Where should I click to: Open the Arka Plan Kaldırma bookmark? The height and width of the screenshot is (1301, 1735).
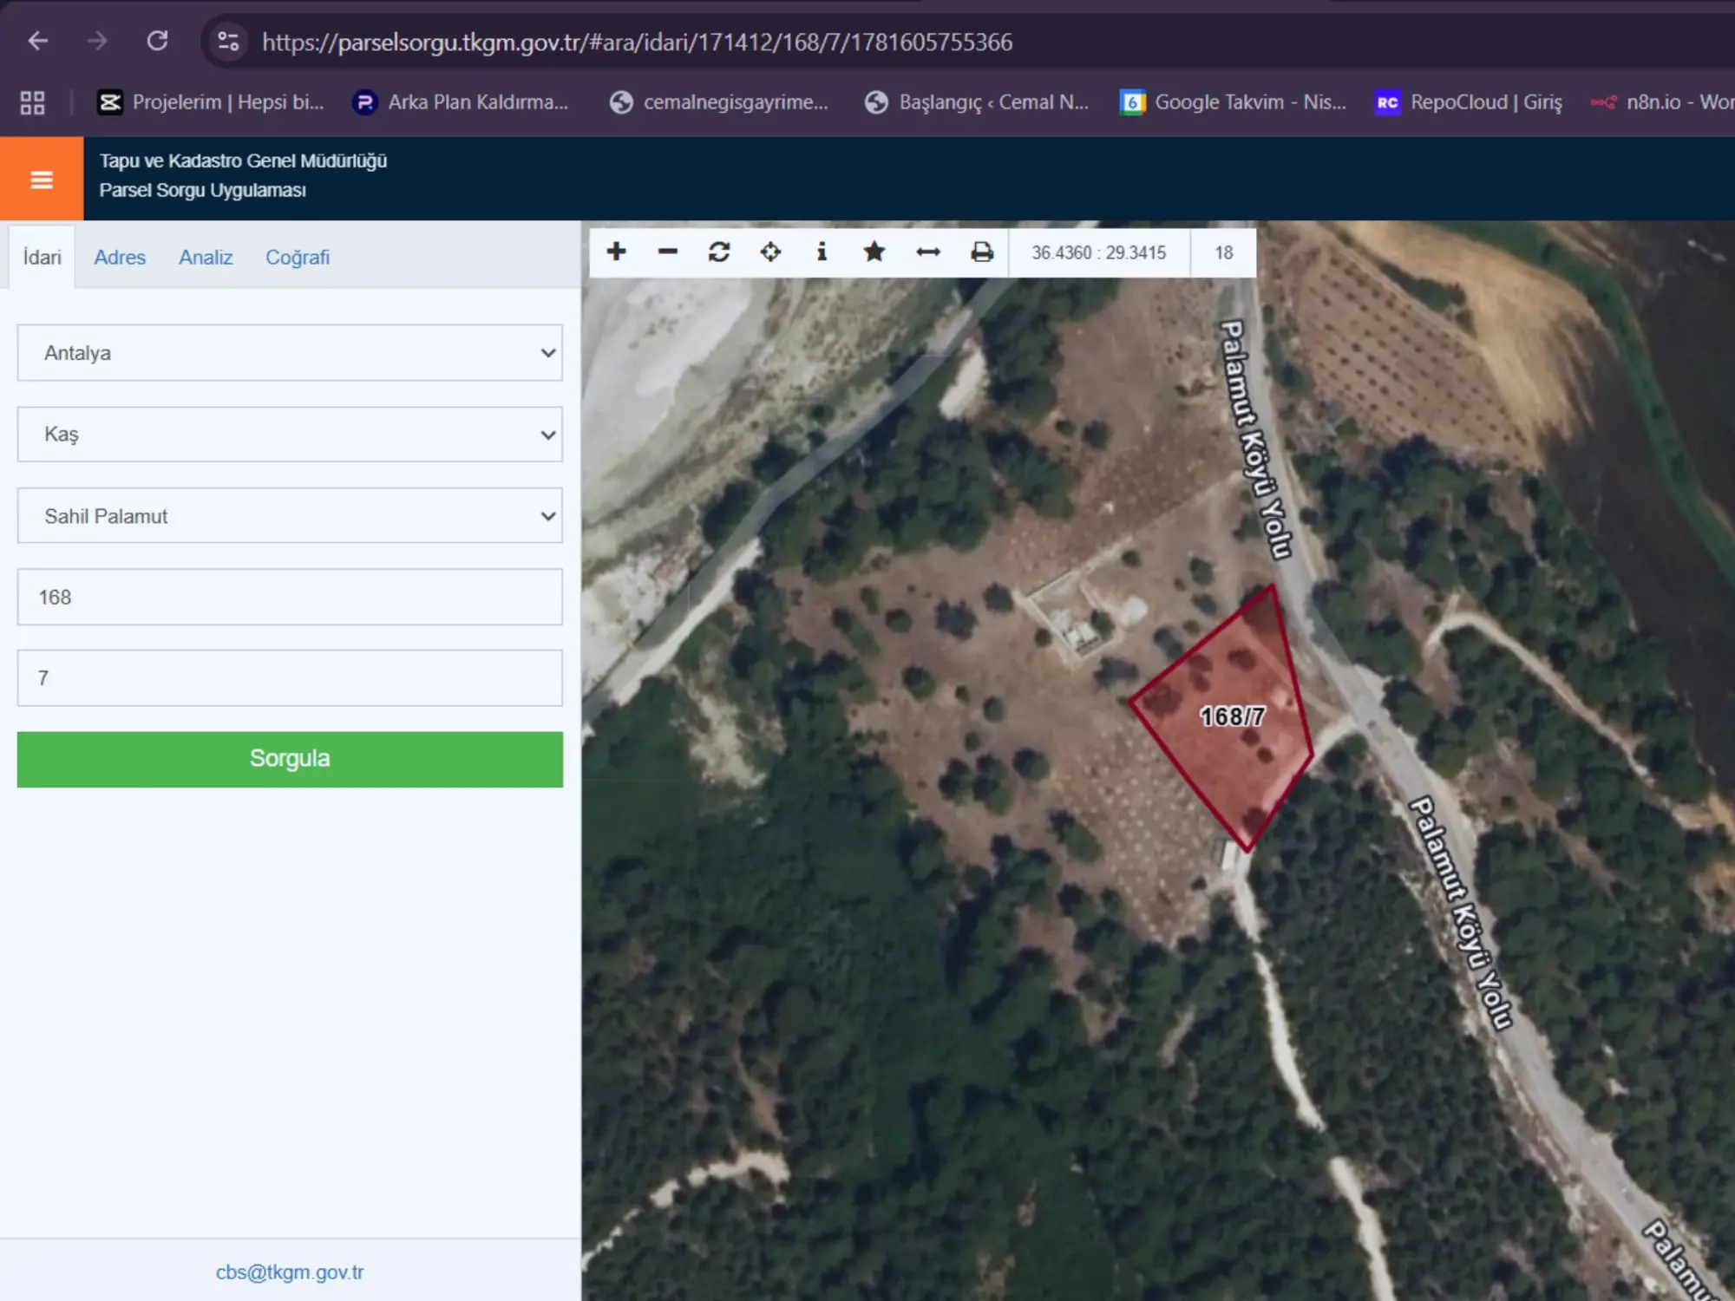(461, 102)
